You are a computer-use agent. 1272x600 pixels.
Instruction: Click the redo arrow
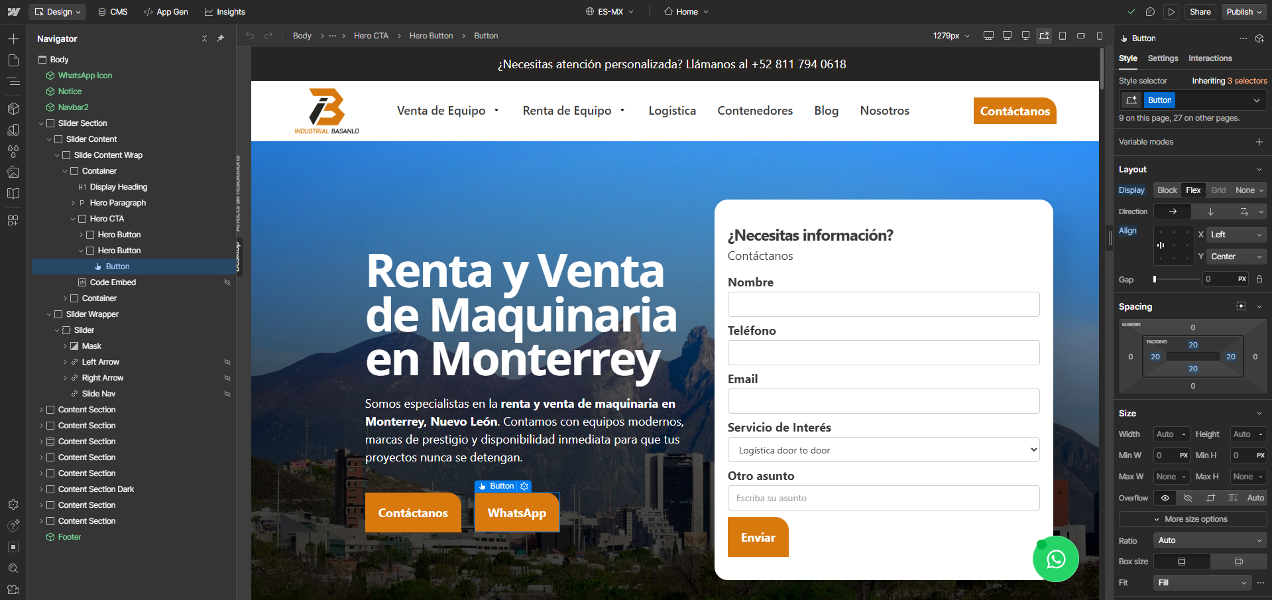click(x=268, y=36)
